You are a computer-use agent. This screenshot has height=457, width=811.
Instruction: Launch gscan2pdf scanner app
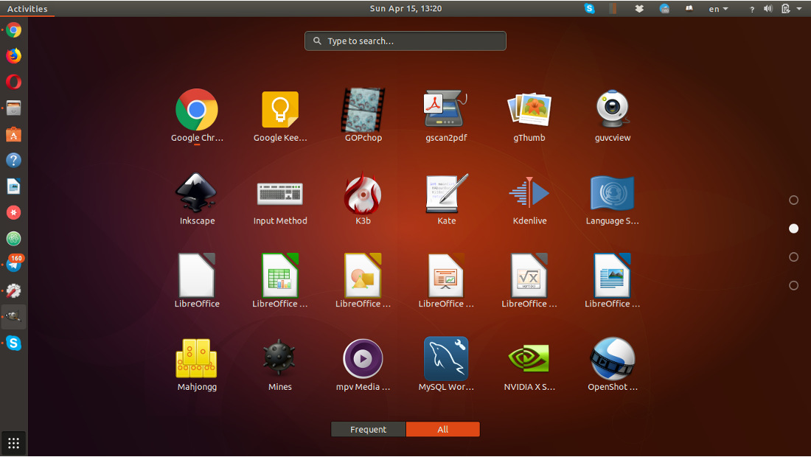(446, 110)
